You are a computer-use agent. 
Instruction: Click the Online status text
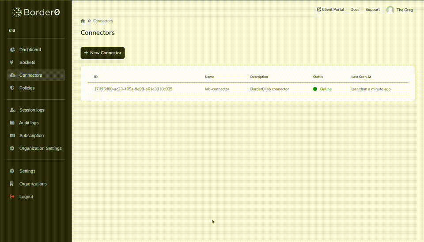coord(326,89)
